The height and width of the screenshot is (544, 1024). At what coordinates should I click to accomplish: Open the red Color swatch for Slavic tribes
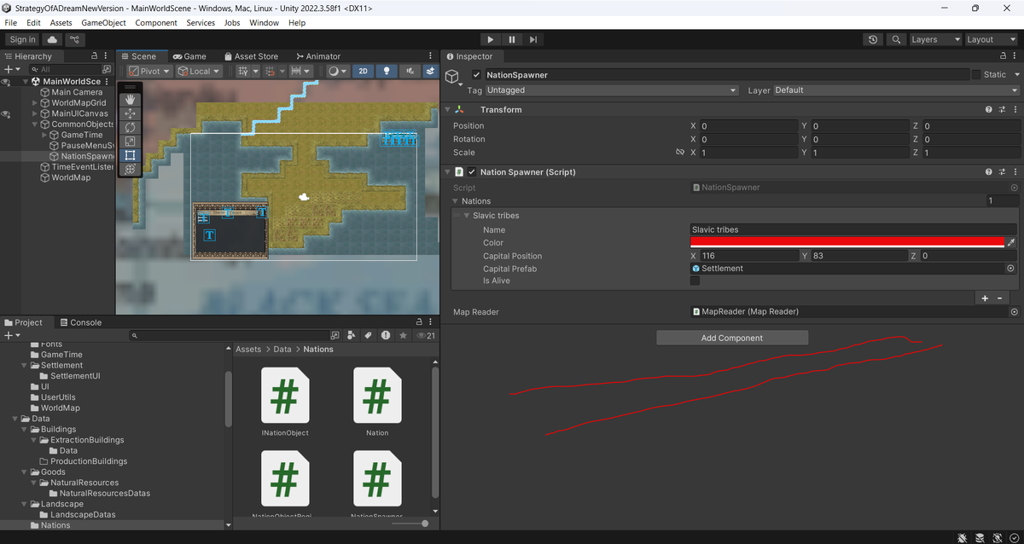pyautogui.click(x=847, y=243)
